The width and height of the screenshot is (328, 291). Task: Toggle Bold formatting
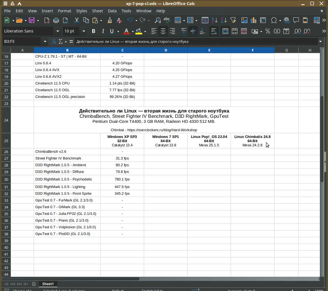[93, 31]
